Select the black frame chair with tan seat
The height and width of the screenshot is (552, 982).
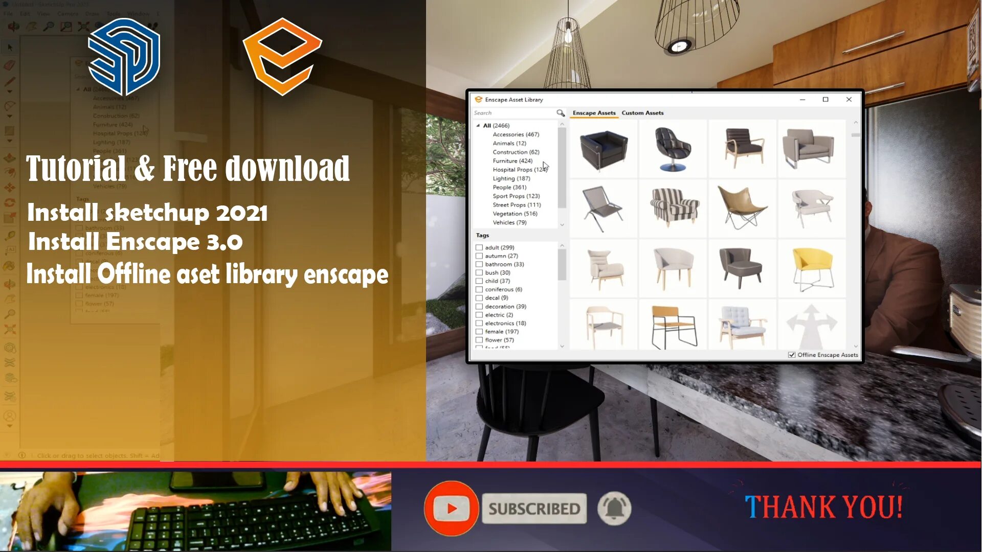click(x=673, y=325)
